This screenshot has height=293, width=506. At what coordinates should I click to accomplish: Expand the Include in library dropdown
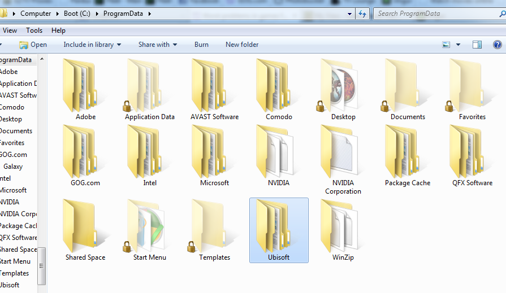tap(119, 45)
